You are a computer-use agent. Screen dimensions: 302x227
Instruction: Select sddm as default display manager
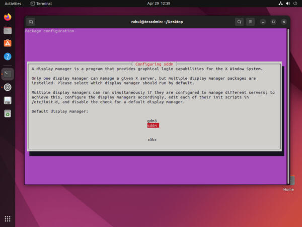point(152,126)
